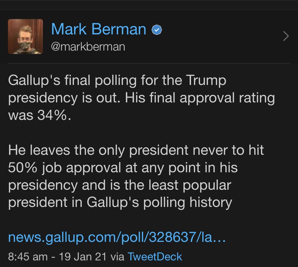Open Mark Berman's profile photo
The width and height of the screenshot is (298, 267).
click(25, 37)
